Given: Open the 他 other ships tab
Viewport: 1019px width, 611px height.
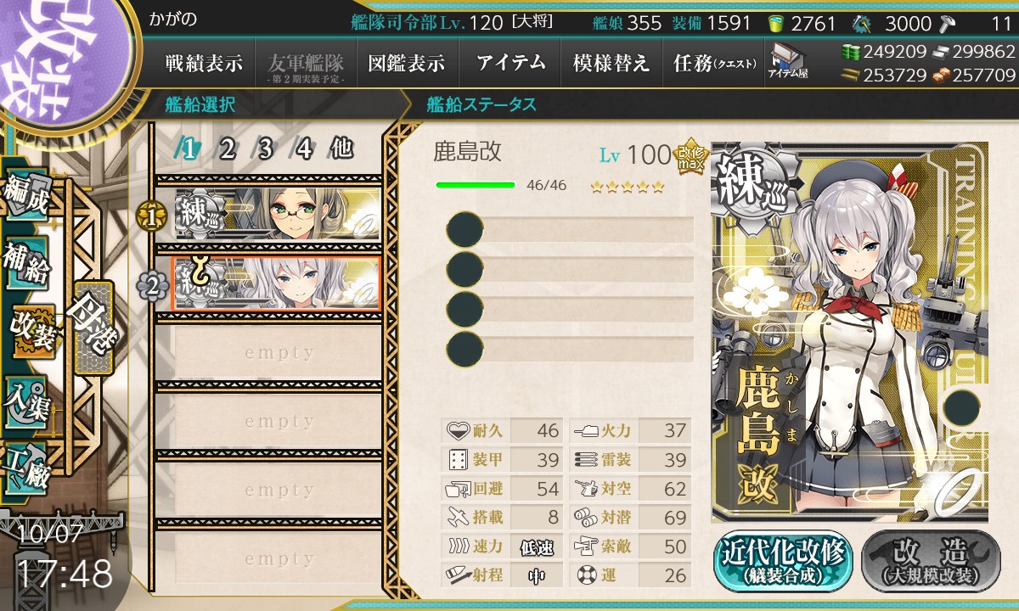Looking at the screenshot, I should (x=341, y=149).
